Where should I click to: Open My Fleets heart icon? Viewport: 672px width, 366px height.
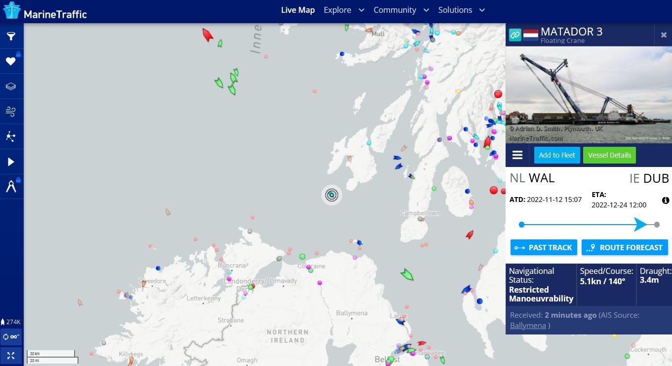[x=11, y=62]
